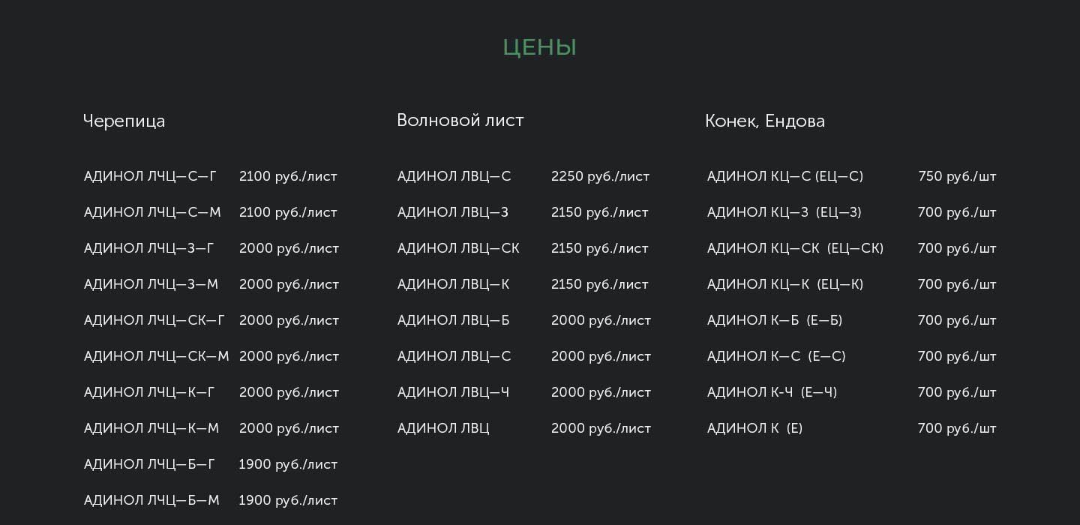The width and height of the screenshot is (1080, 525).
Task: Click the АДИНОЛ К-Ч (Е–Ч) item
Action: coord(772,393)
